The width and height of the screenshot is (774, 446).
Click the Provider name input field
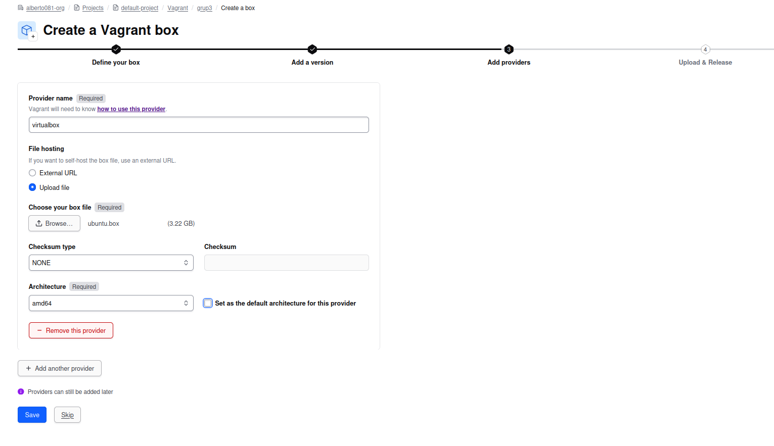pos(199,125)
